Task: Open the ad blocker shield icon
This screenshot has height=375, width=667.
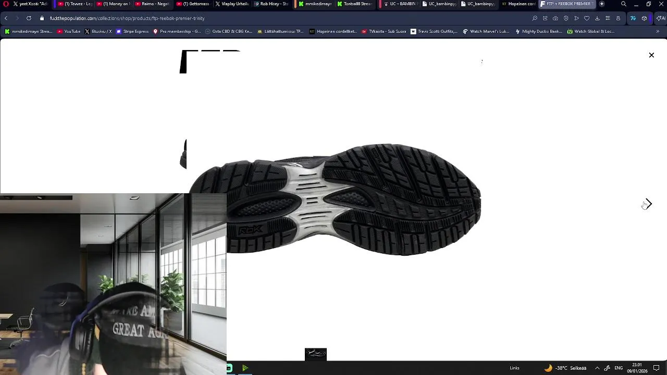Action: click(x=566, y=18)
